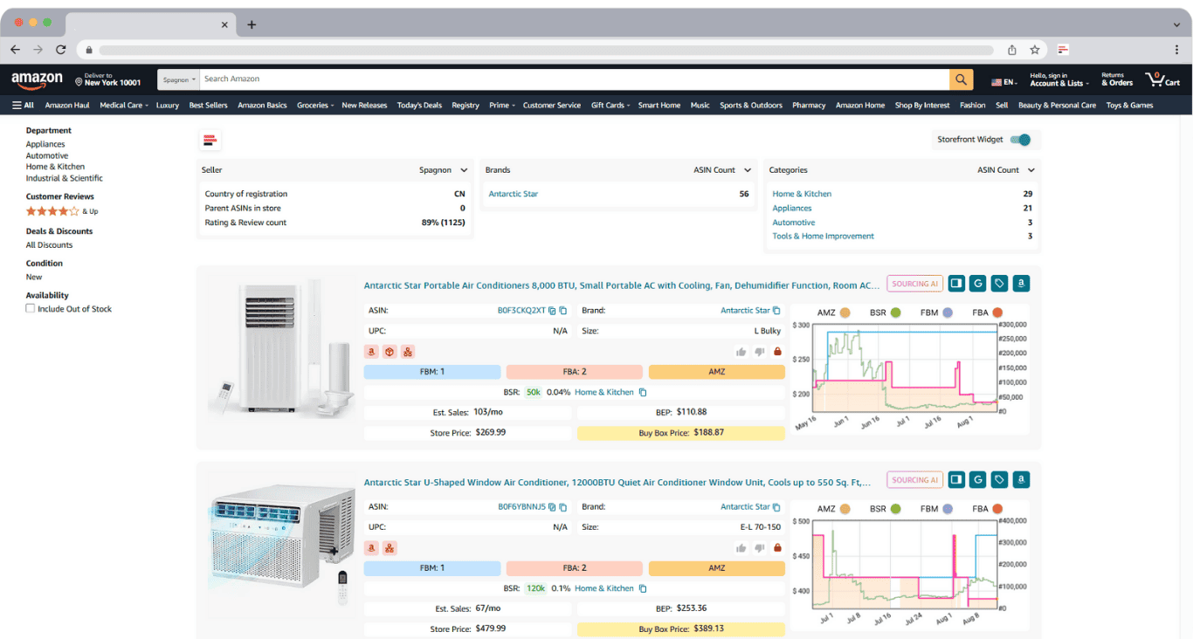Click the lock icon on the first product row
1193x639 pixels.
tap(778, 351)
